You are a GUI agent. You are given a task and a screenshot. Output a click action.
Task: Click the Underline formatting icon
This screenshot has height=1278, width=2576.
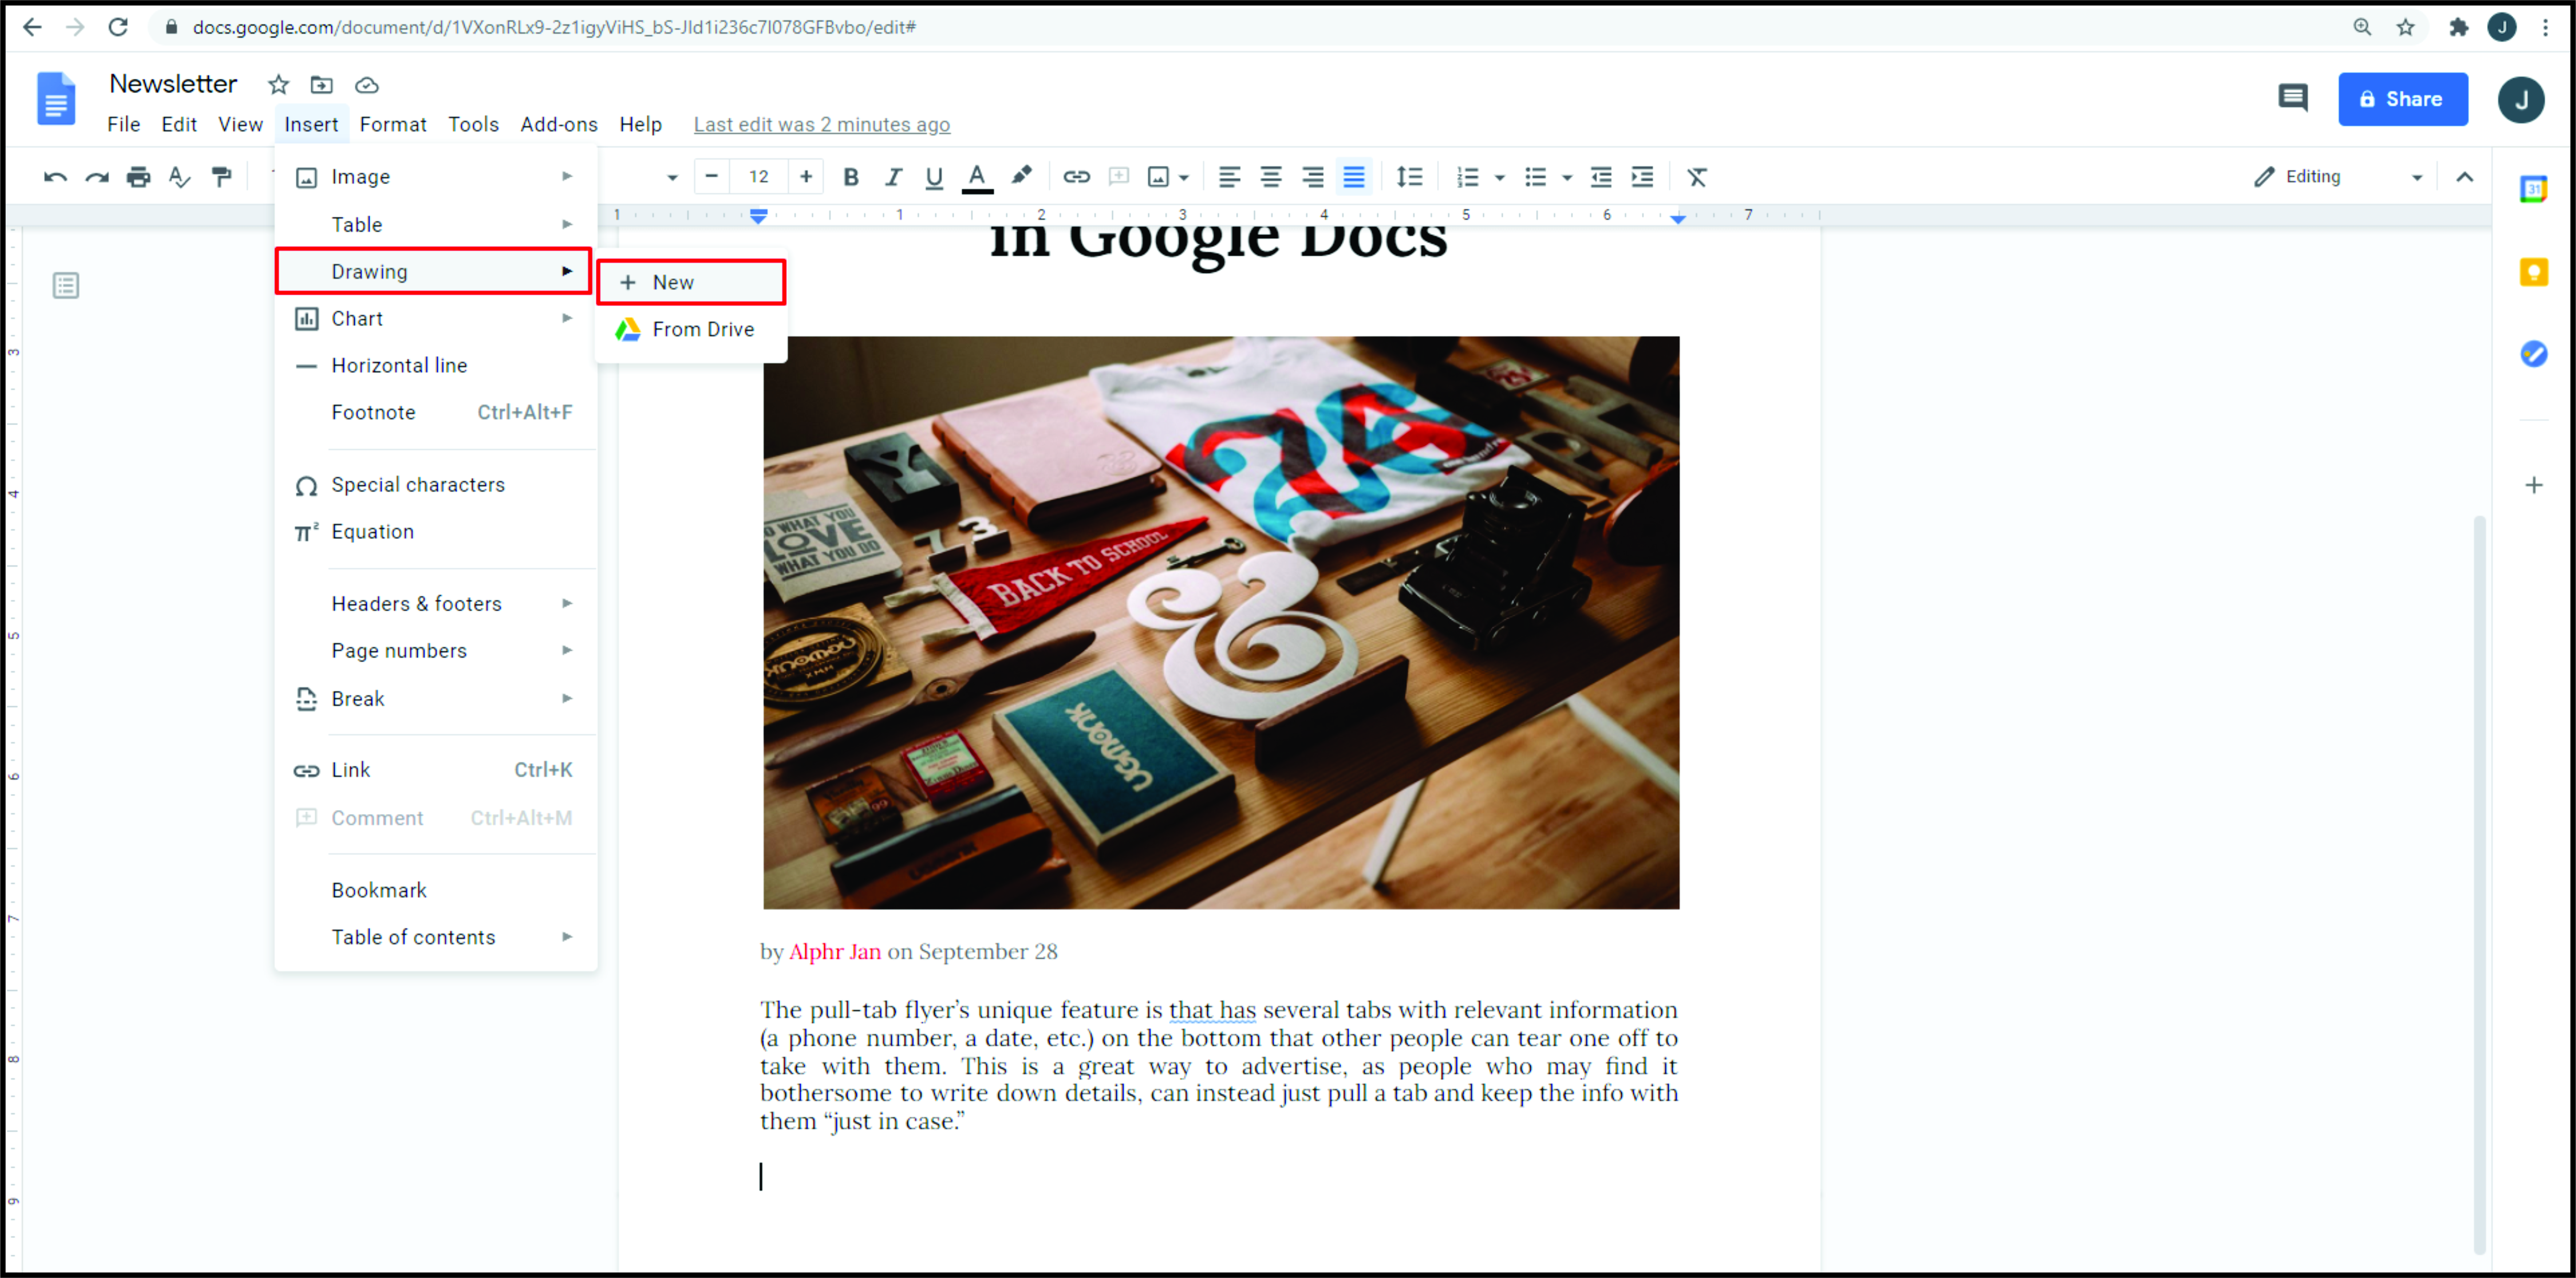click(x=932, y=176)
